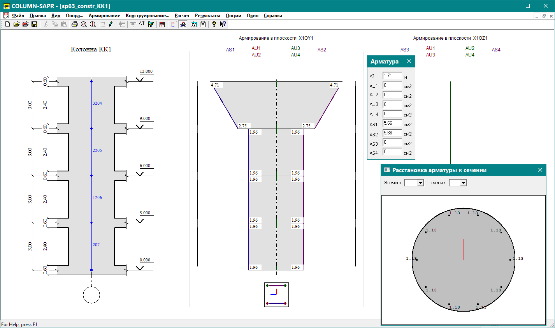Click the yellow question mark help icon
Image resolution: width=555 pixels, height=328 pixels.
214,24
